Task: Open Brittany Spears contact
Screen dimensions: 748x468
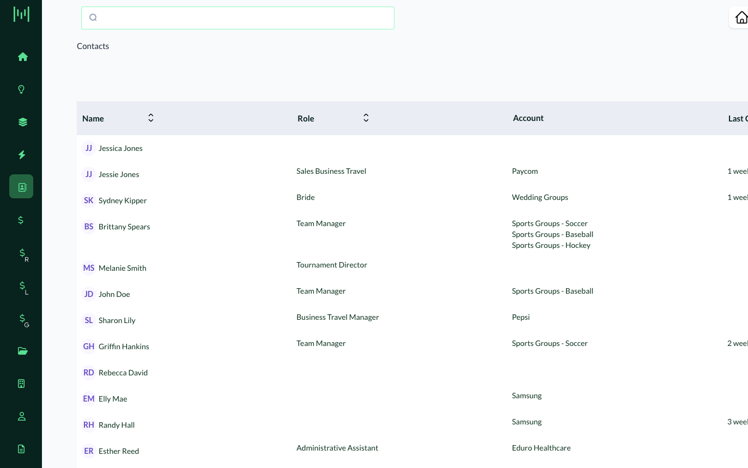Action: pyautogui.click(x=124, y=227)
